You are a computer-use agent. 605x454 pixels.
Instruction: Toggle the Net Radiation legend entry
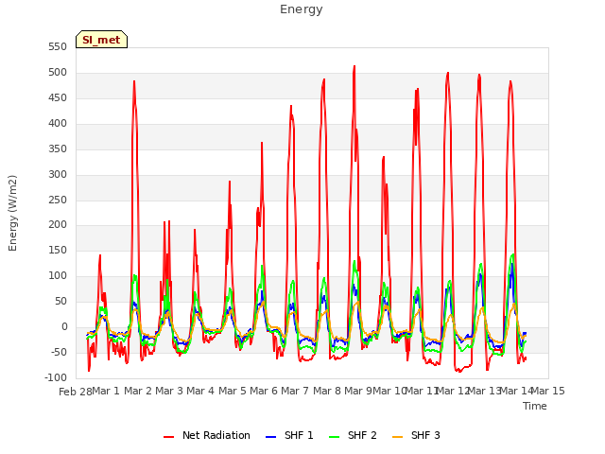[207, 435]
